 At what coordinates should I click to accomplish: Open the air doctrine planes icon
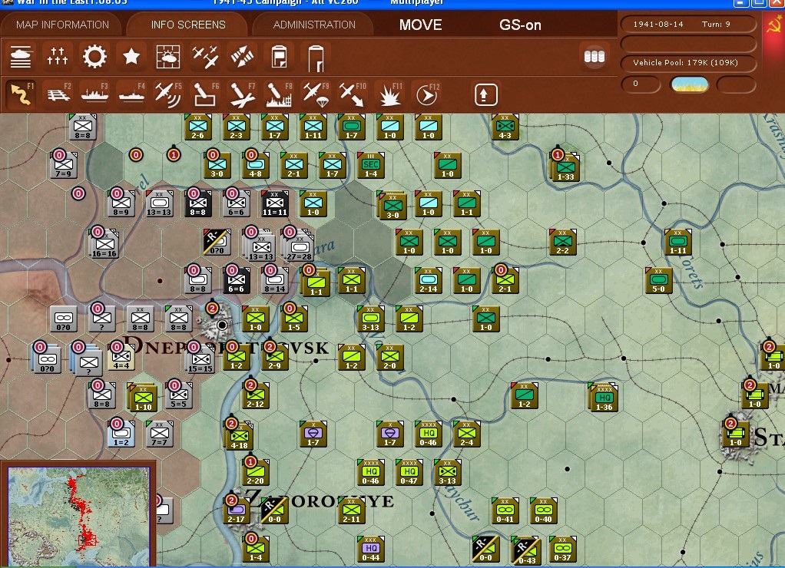(205, 57)
